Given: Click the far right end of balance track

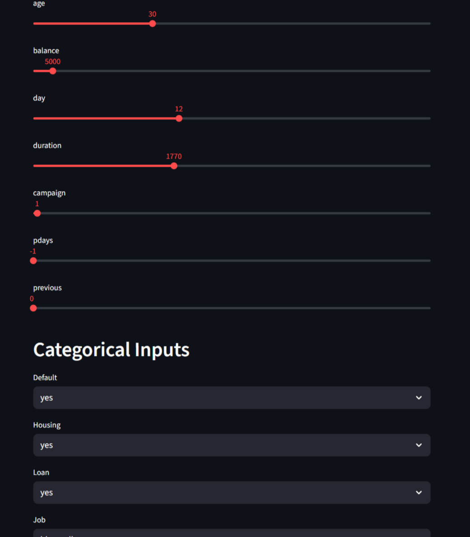Looking at the screenshot, I should pos(429,71).
